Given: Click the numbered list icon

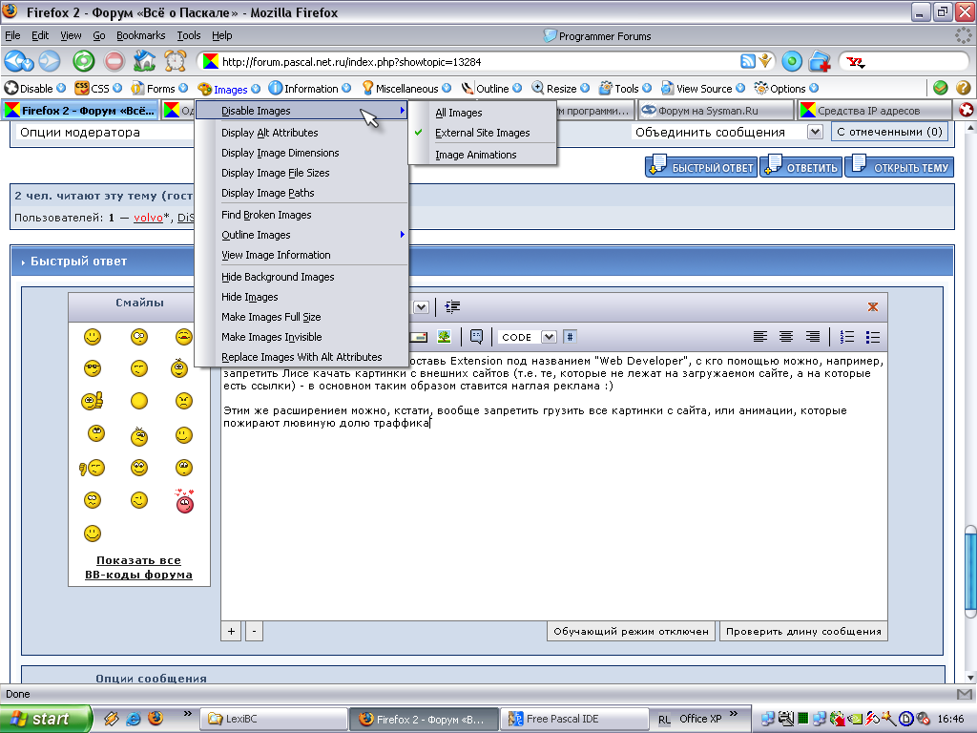Looking at the screenshot, I should tap(846, 337).
